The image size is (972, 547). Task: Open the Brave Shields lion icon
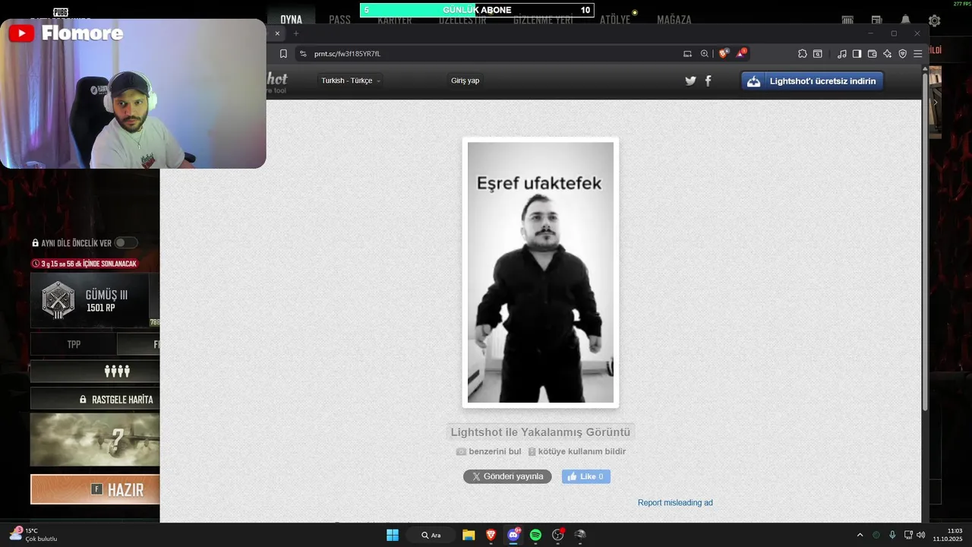point(724,53)
